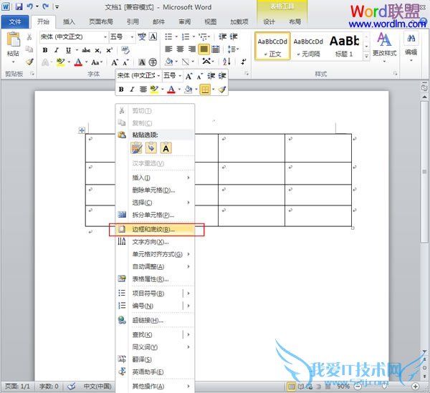Choose 删除单元格(D)... from context menu
The image size is (430, 393).
pyautogui.click(x=156, y=190)
